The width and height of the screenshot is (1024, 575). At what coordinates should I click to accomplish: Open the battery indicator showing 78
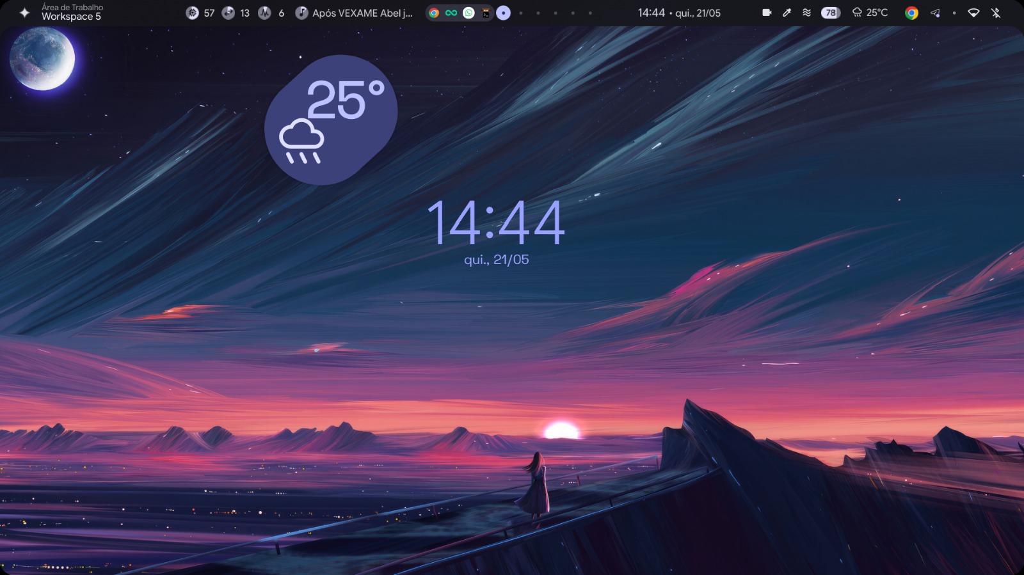point(831,13)
